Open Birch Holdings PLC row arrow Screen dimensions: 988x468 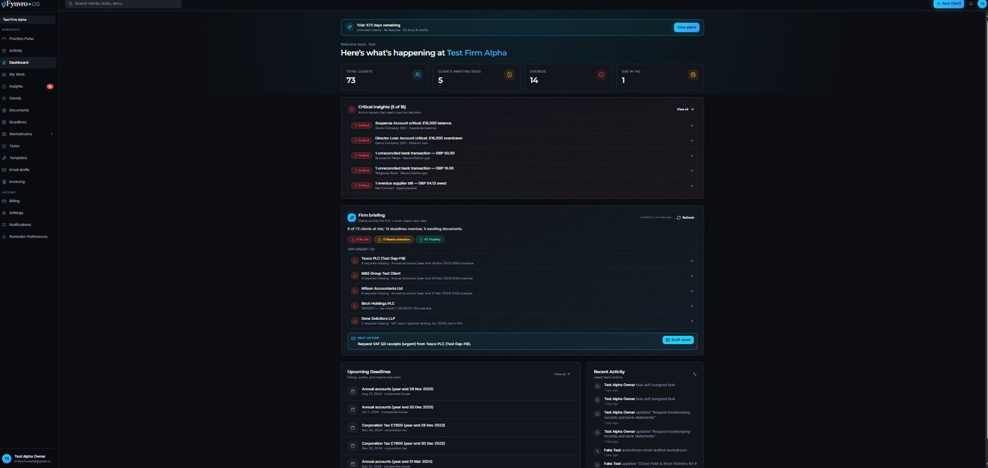pos(692,306)
